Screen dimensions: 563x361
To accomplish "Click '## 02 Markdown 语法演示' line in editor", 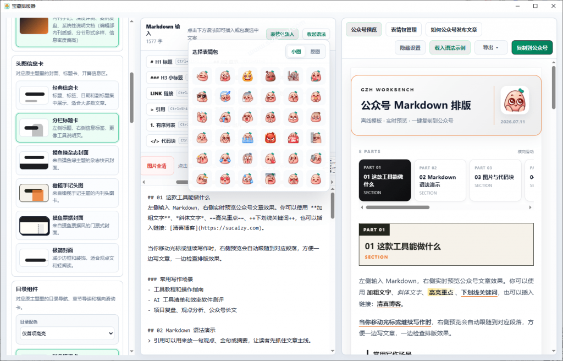I will (x=181, y=330).
